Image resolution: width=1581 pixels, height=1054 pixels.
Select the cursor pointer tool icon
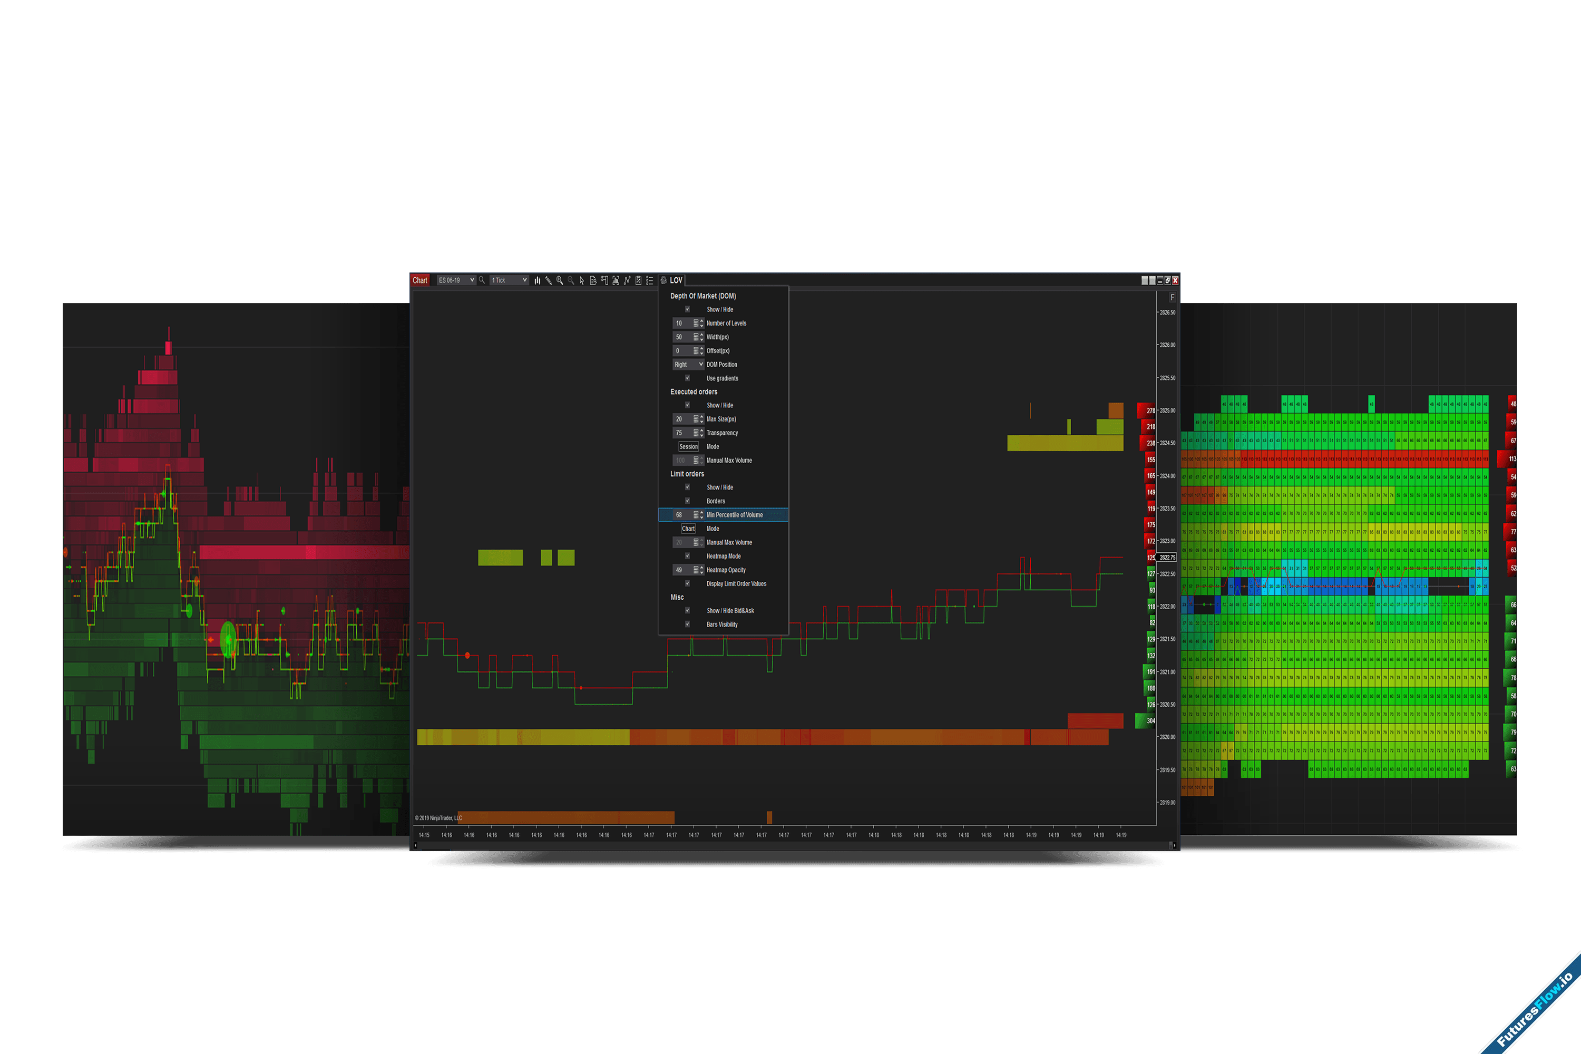coord(582,280)
